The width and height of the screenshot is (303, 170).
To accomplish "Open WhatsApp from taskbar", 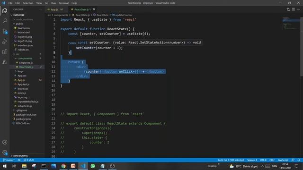I will click(93, 166).
